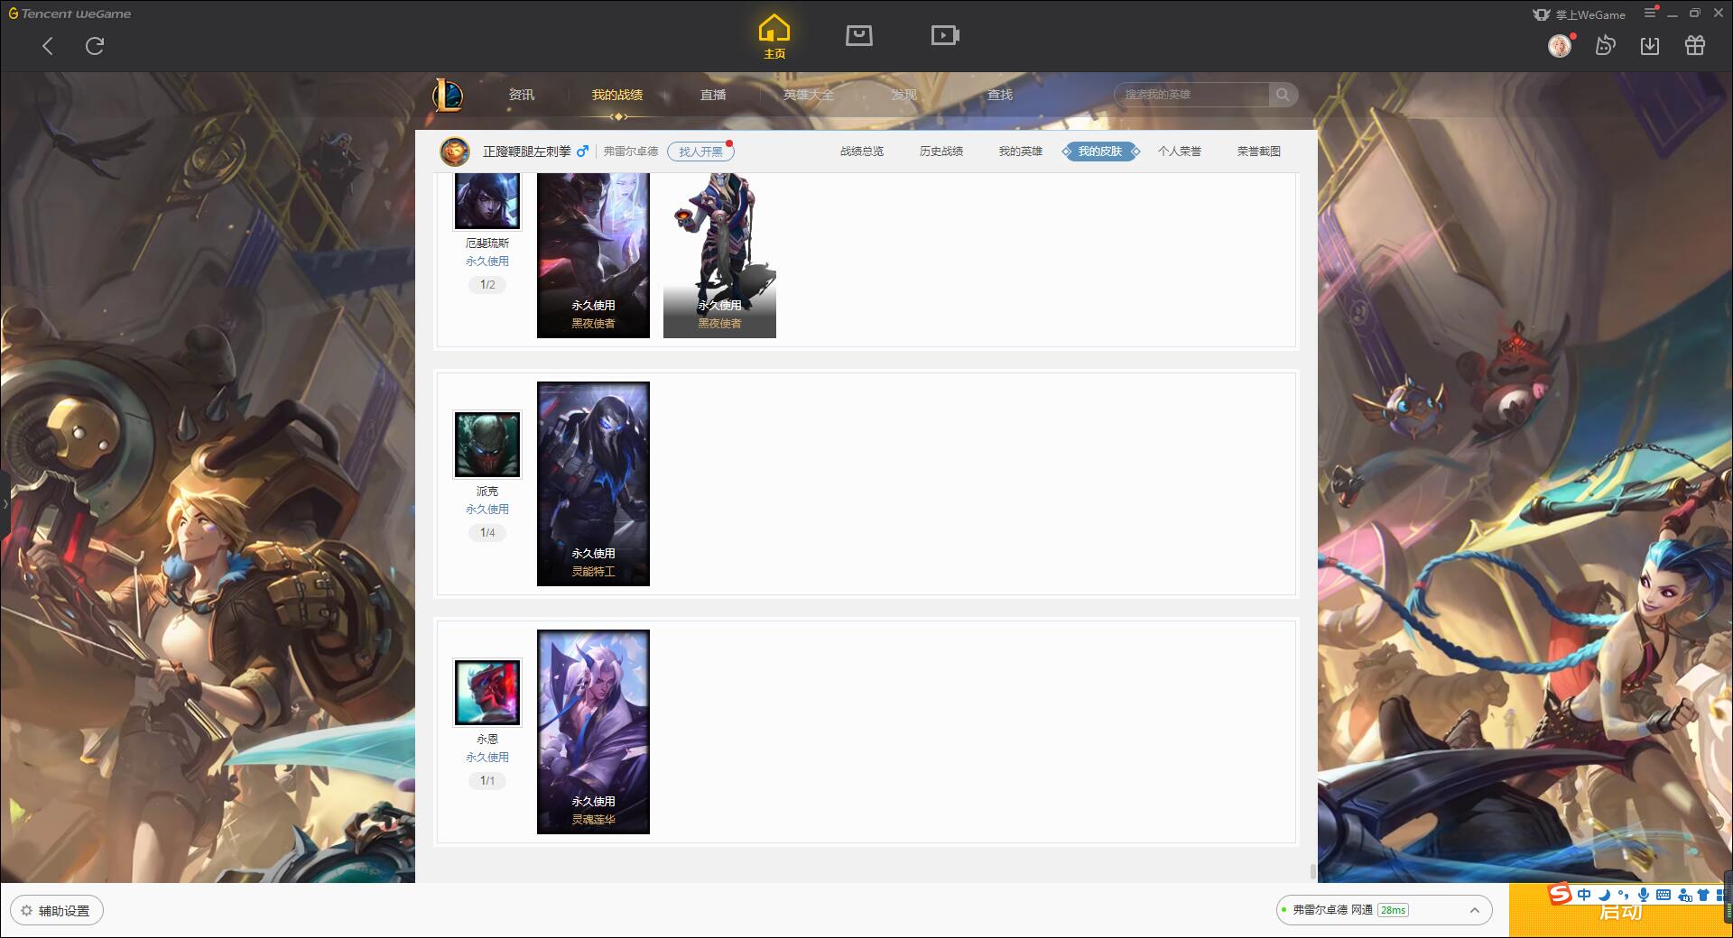Open the 战绩总览 section
This screenshot has width=1733, height=938.
862,152
